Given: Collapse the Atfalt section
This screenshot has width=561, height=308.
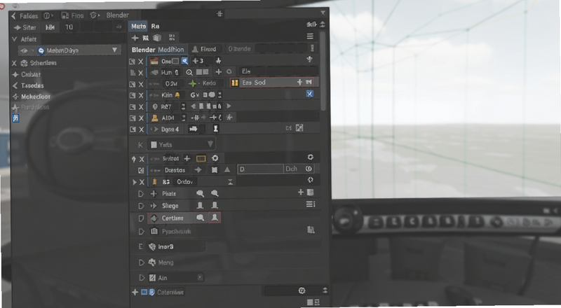Looking at the screenshot, I should click(x=14, y=39).
